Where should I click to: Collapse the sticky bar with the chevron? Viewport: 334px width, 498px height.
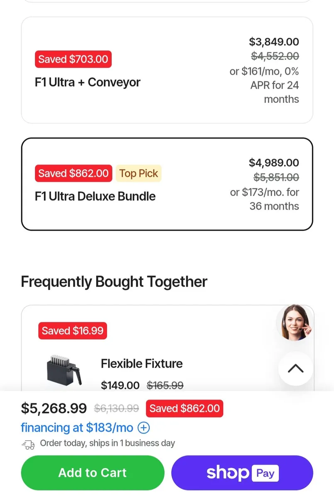click(x=295, y=369)
